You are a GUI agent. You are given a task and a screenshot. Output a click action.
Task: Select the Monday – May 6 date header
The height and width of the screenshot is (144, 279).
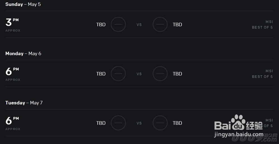pos(23,53)
